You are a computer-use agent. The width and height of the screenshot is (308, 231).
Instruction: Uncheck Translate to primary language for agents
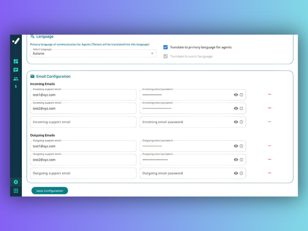[x=165, y=47]
